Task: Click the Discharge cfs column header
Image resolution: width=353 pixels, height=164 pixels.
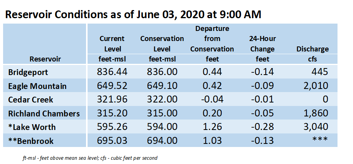Action: [x=312, y=54]
